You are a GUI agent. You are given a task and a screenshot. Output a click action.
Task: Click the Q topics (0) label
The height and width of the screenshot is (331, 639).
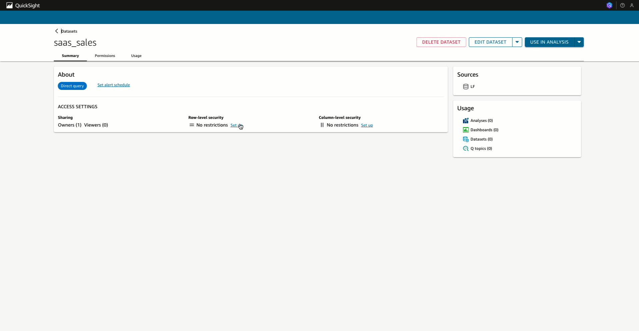(481, 149)
